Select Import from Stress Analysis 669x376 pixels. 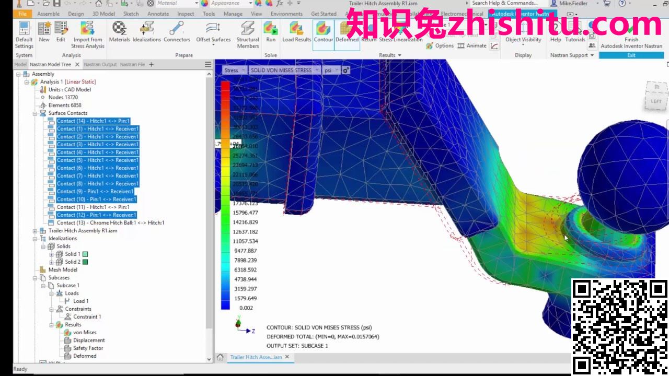click(x=88, y=35)
